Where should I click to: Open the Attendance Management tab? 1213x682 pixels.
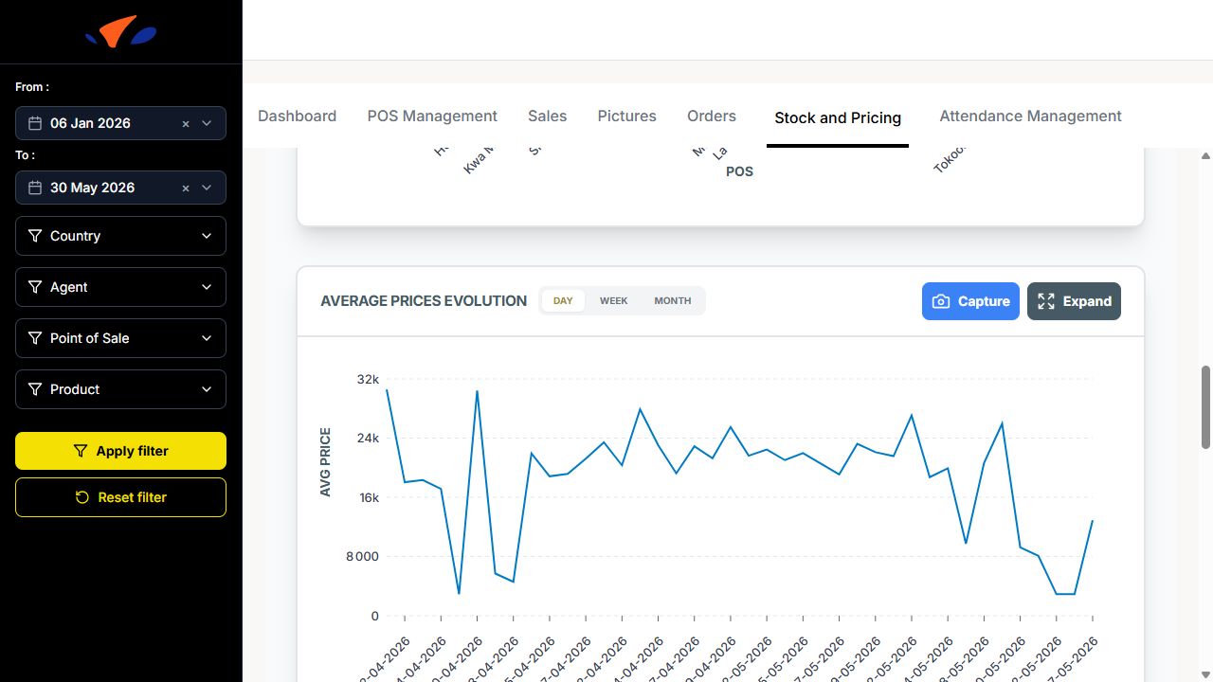(1030, 116)
